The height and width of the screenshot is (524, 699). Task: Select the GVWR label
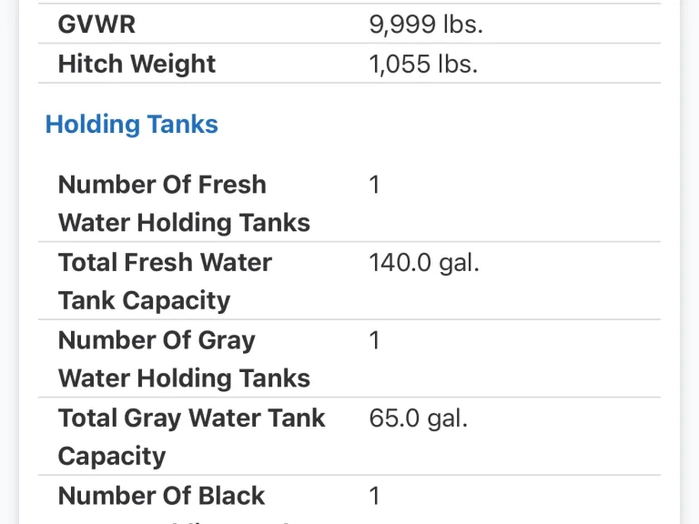click(96, 24)
